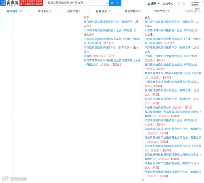Open 天津和谐海河股权投资合伙企业 in the right column

(x=171, y=30)
